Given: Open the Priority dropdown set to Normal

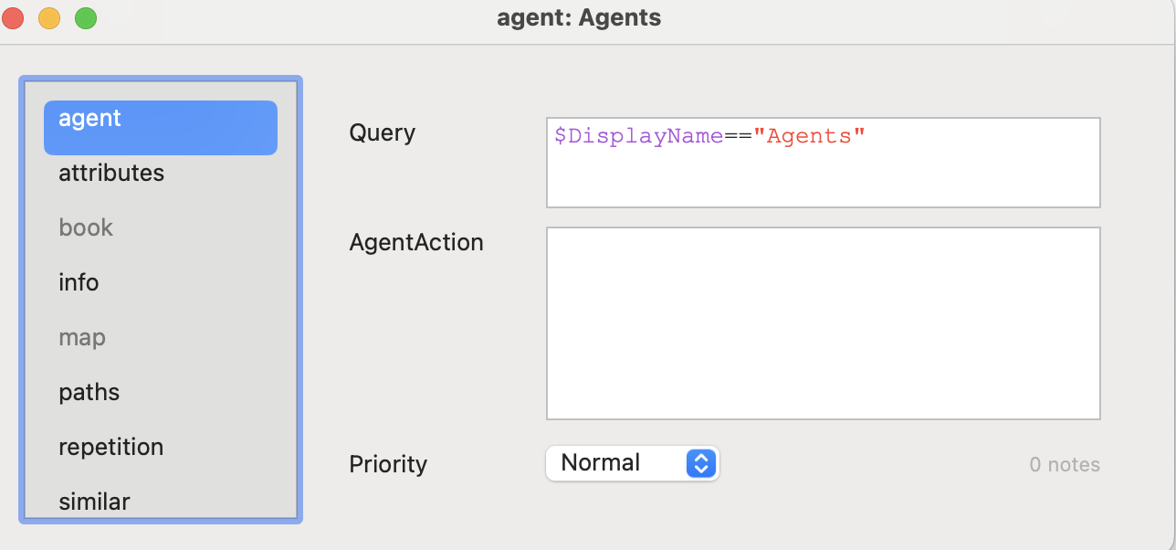Looking at the screenshot, I should 633,463.
